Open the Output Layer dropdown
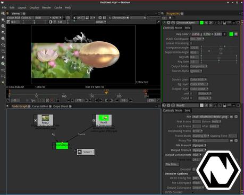244x195 pixels. click(199, 89)
